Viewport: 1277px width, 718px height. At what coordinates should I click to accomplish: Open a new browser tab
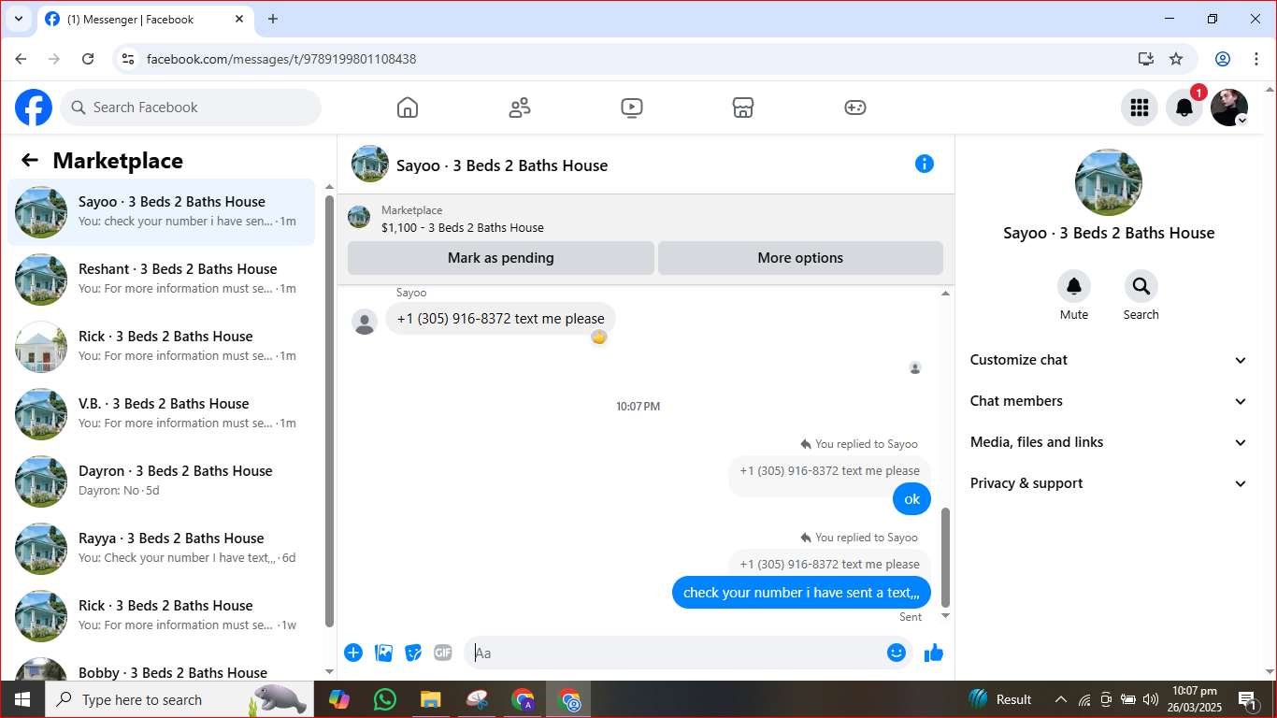click(x=273, y=19)
